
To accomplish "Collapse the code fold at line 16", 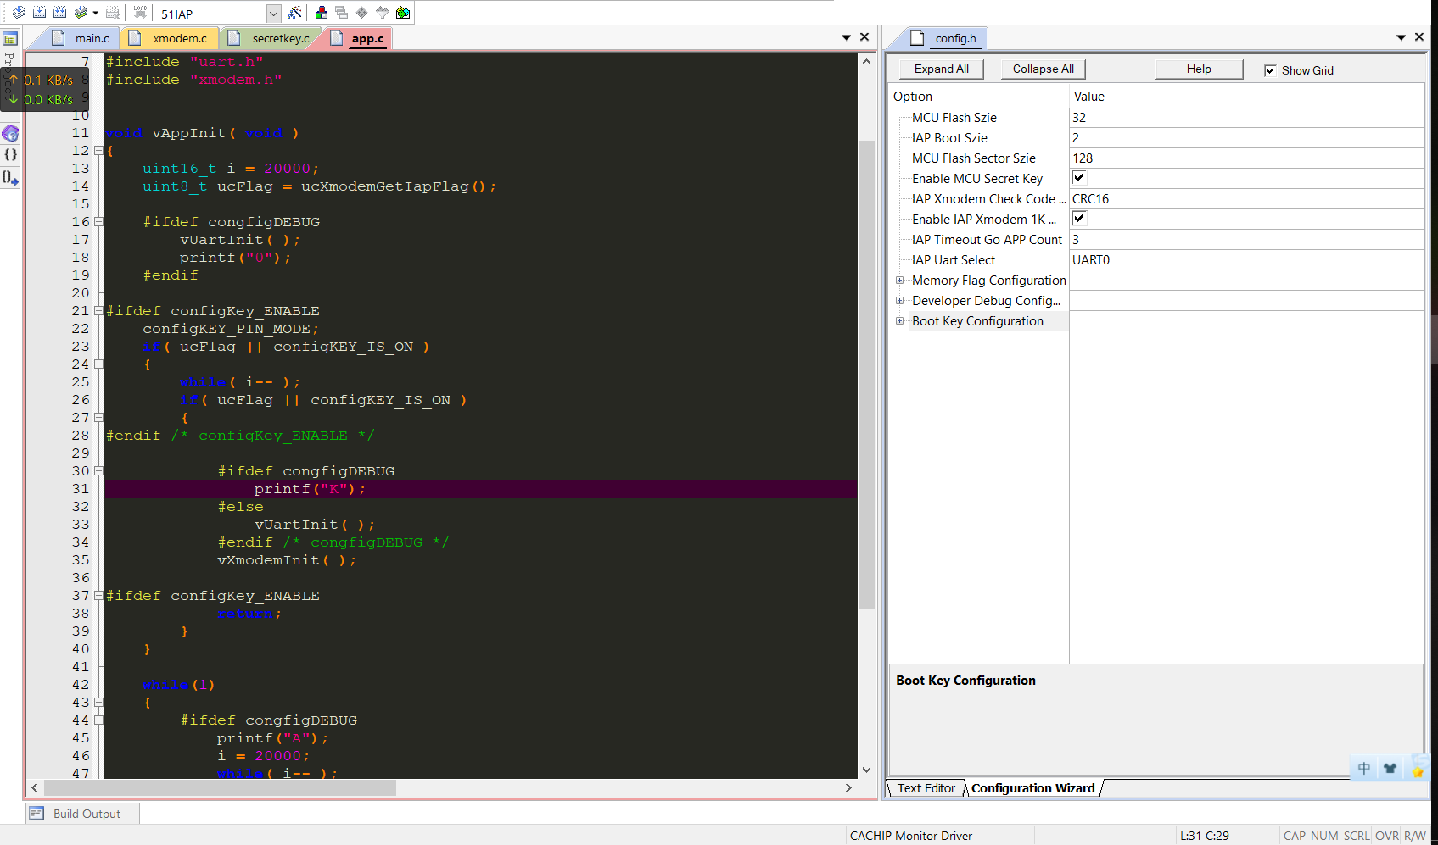I will (98, 222).
